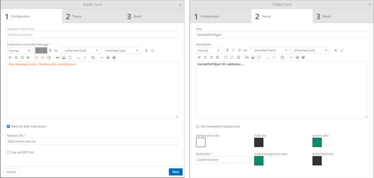Toggle Italic in the Theme Description editor
The width and height of the screenshot is (374, 178).
tap(233, 50)
